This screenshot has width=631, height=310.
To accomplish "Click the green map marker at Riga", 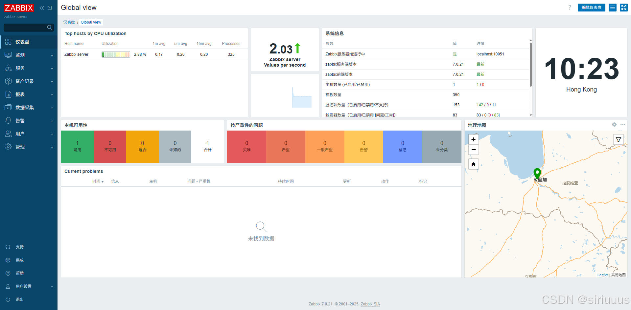I will tap(537, 174).
